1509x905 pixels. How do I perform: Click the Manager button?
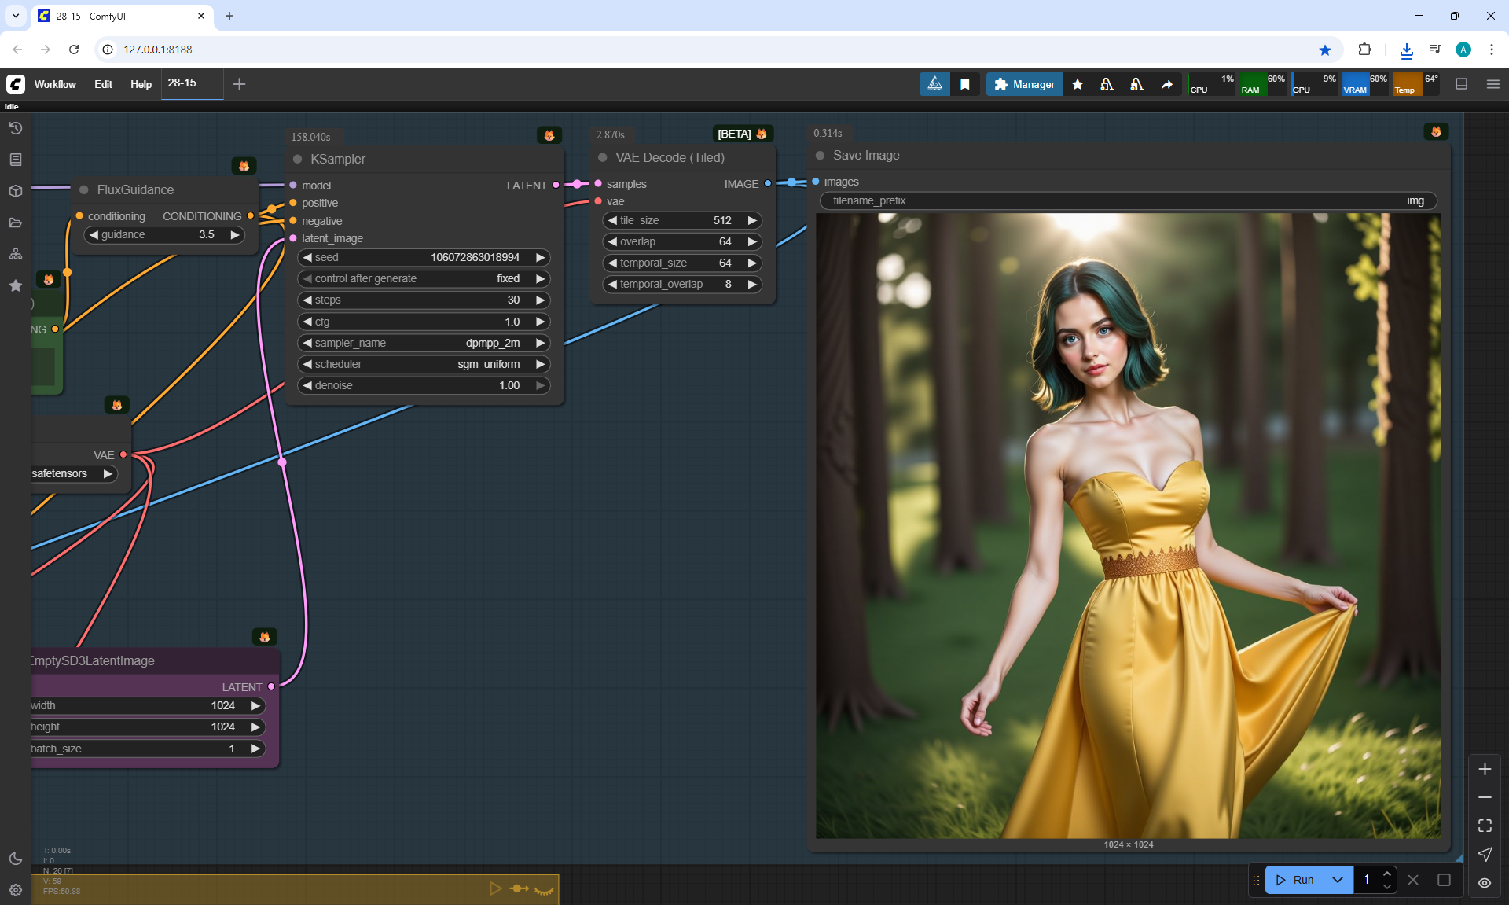1024,84
